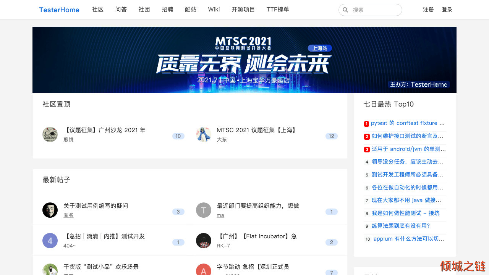The height and width of the screenshot is (275, 489).
Task: Click the 匿名 author link
Action: click(x=68, y=215)
